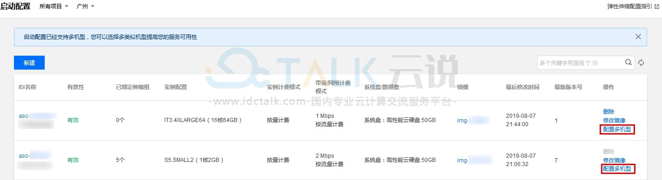Click the 新建 button

29,63
